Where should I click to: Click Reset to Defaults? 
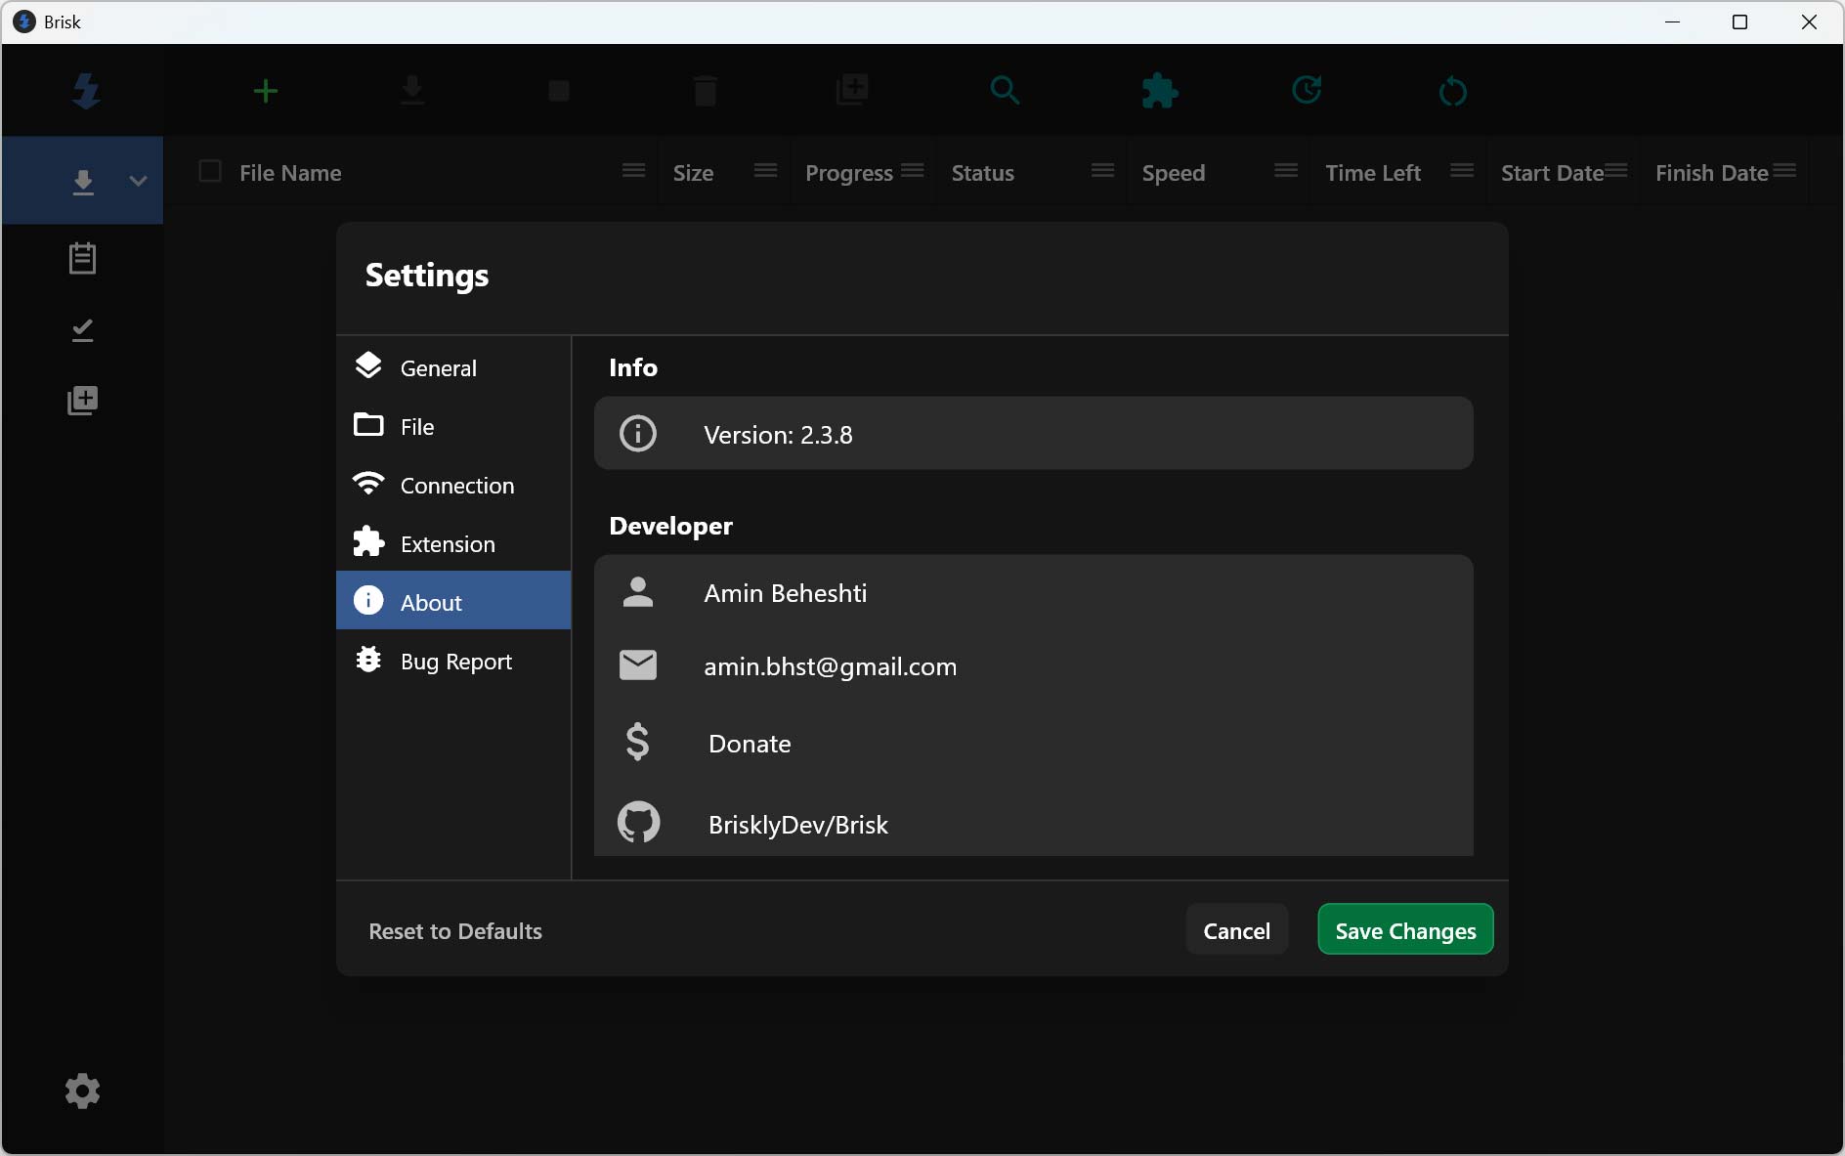click(455, 931)
